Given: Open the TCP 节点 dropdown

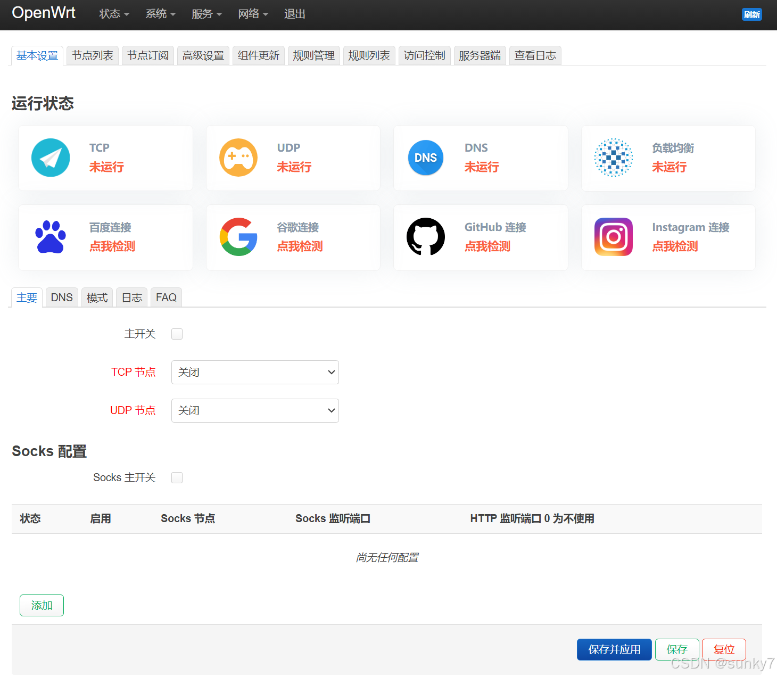Looking at the screenshot, I should click(255, 372).
